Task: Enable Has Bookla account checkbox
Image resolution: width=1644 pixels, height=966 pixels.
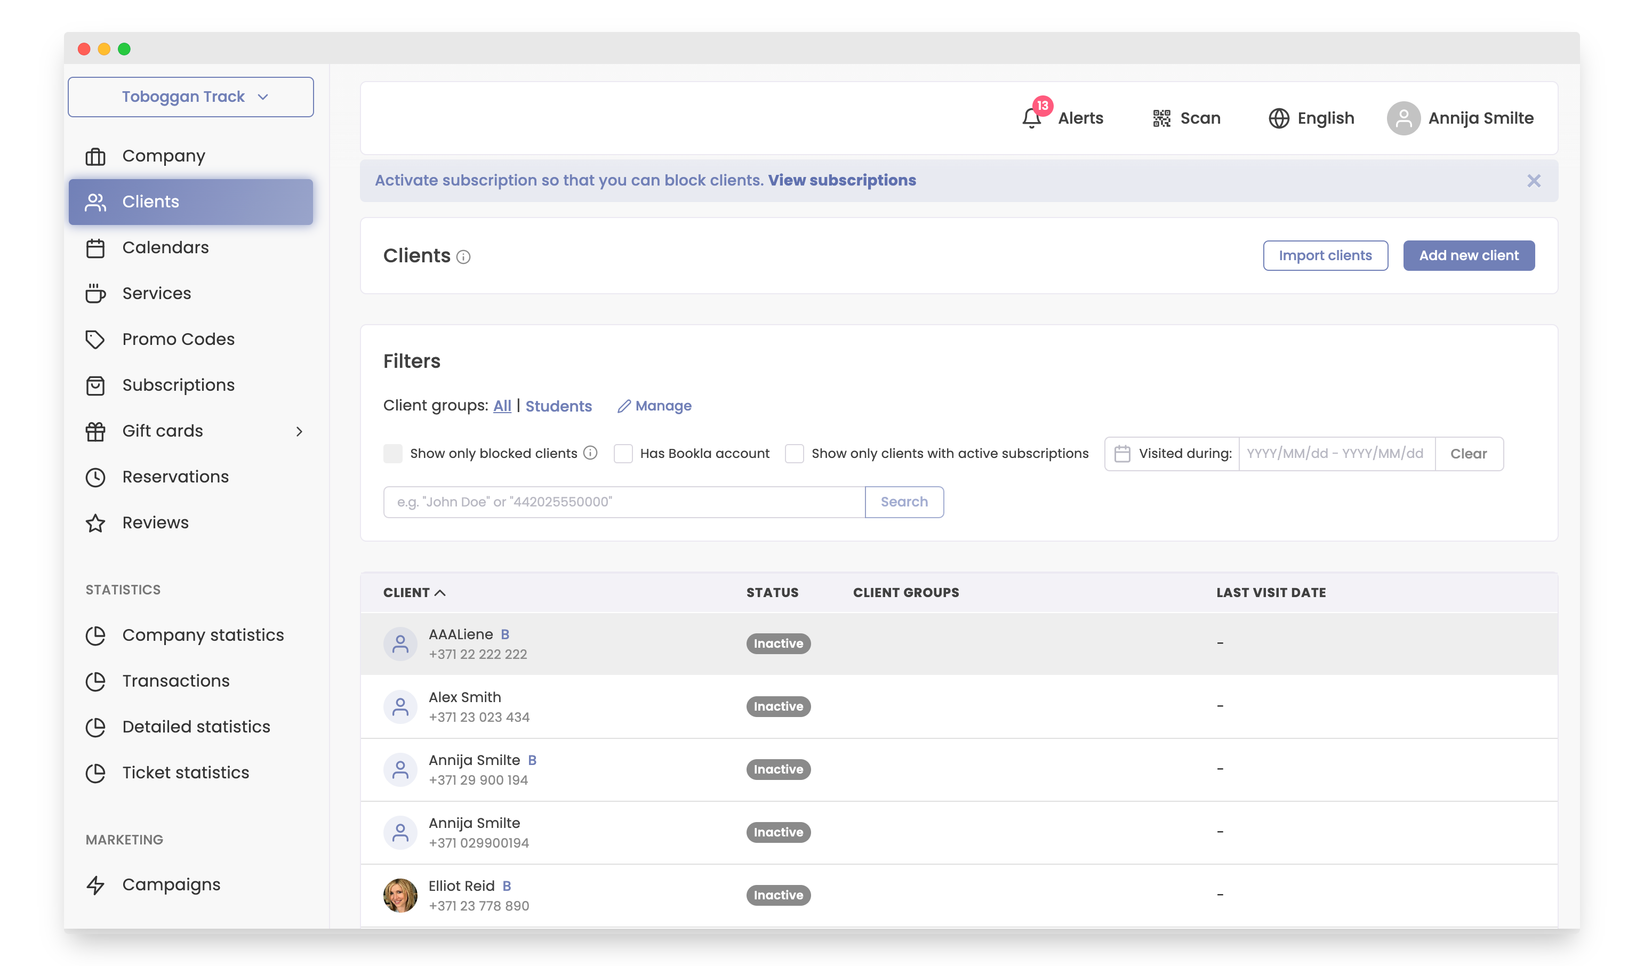Action: click(623, 453)
